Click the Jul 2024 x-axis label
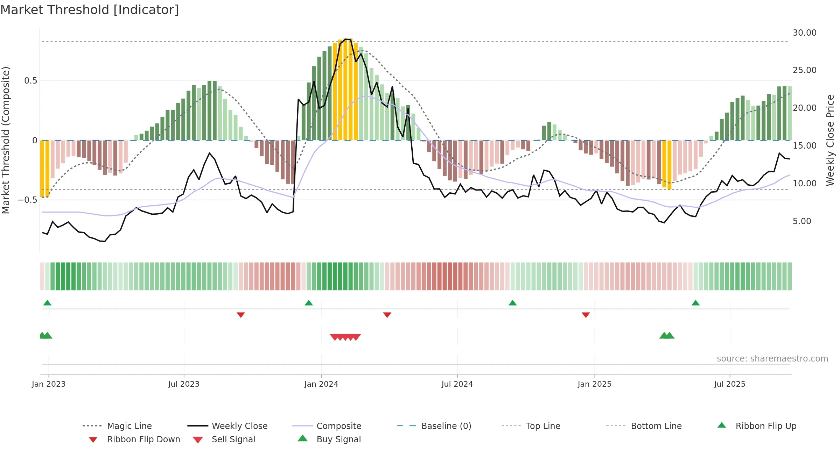 [x=457, y=384]
